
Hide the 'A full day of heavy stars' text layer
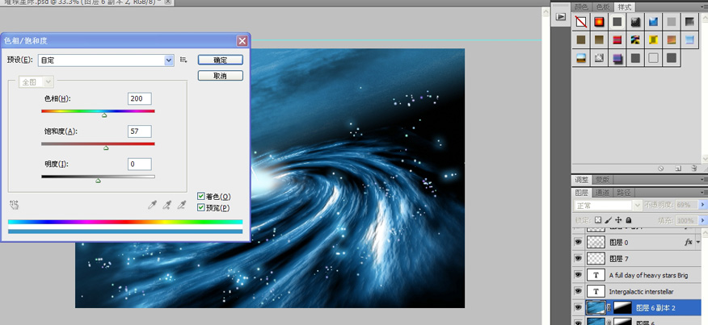578,275
